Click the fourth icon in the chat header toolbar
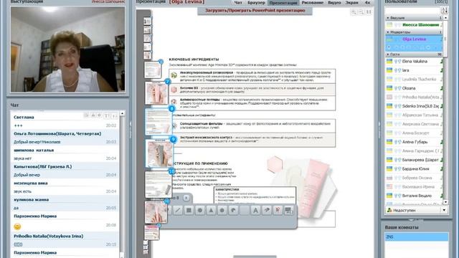 [x=107, y=116]
